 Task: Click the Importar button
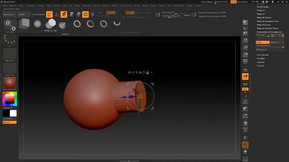[261, 62]
